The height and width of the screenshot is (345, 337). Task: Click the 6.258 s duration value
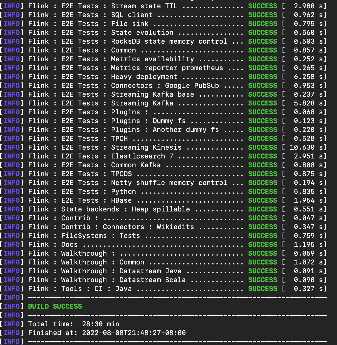304,77
